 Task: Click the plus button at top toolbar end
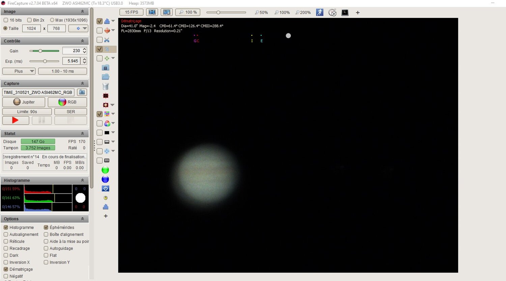tap(358, 12)
